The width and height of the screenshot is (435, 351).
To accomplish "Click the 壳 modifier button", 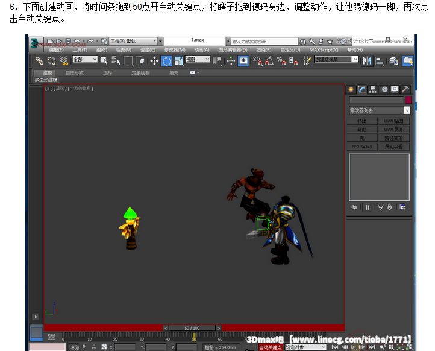I will coord(361,138).
